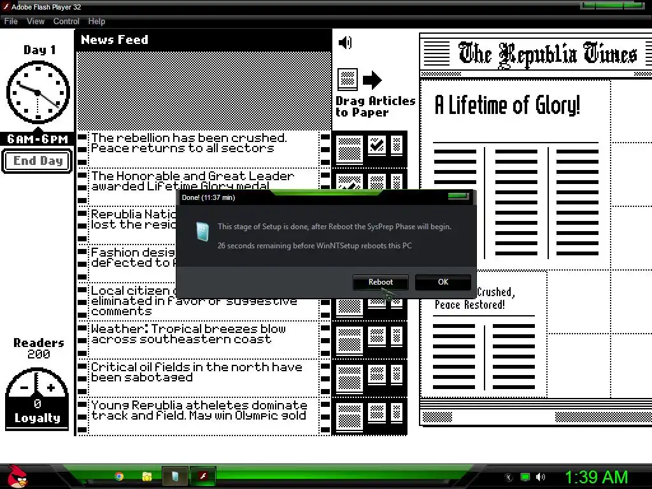
Task: Select large article size for Local citizen story
Action: tap(350, 307)
